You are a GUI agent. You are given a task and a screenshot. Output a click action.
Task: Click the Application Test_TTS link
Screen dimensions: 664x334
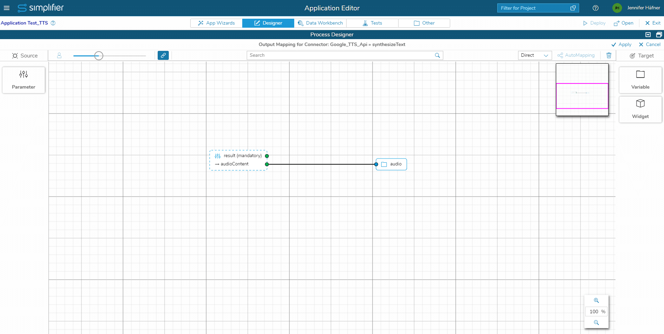24,23
